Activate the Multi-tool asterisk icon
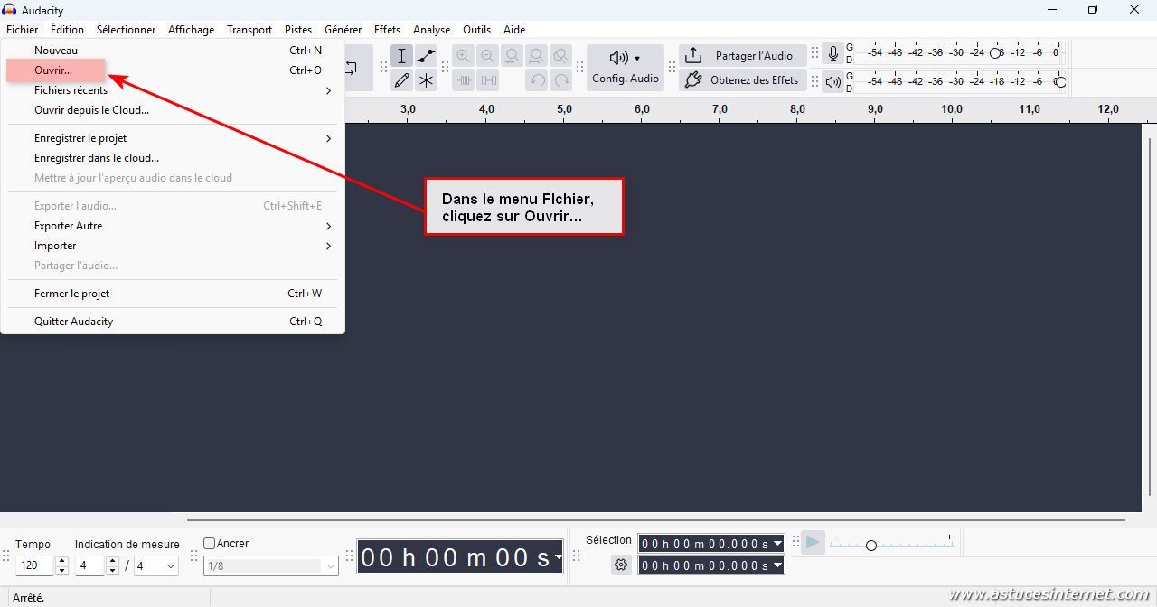The width and height of the screenshot is (1157, 607). tap(427, 80)
